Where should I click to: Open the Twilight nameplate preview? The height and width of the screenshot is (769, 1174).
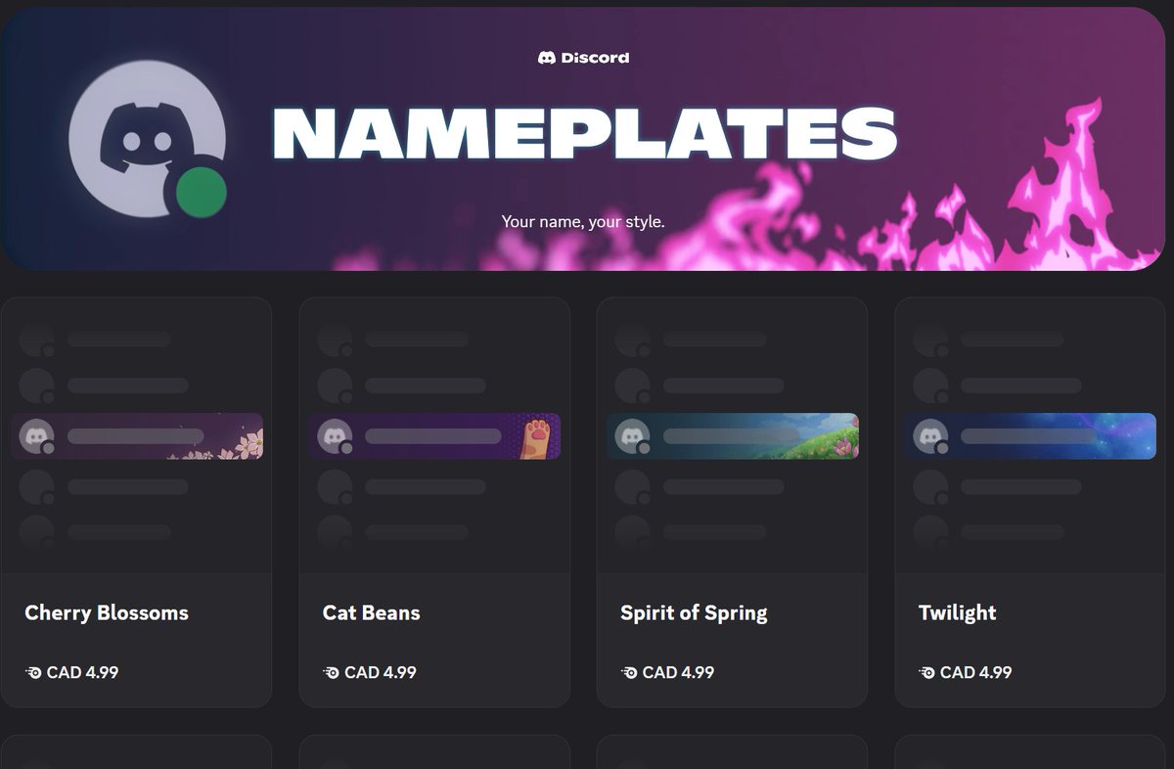pos(1030,436)
